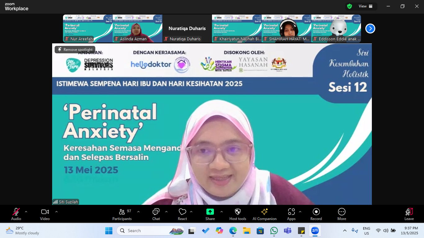Open volume control in system tray
Screen dimensions: 424x238
pos(386,231)
